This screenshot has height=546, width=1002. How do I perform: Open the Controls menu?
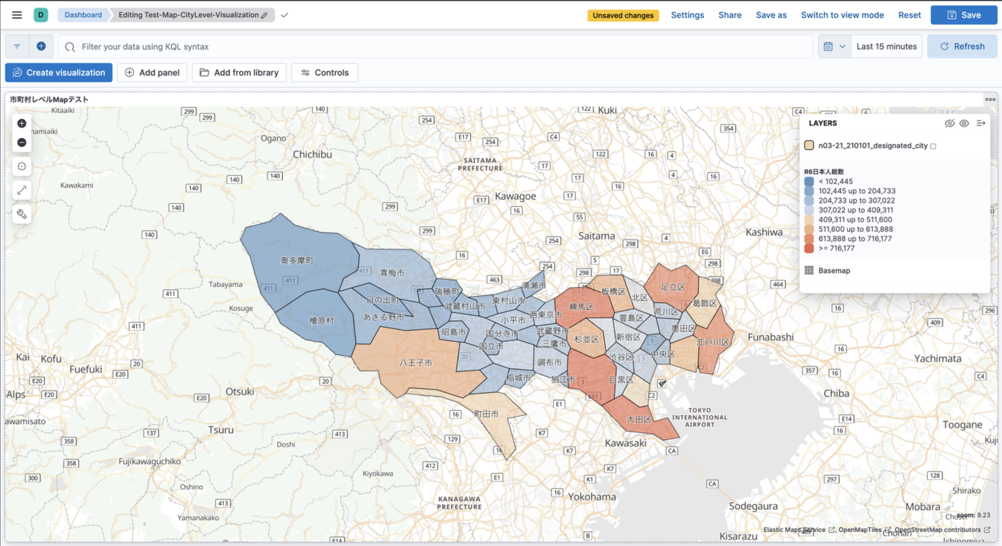324,72
